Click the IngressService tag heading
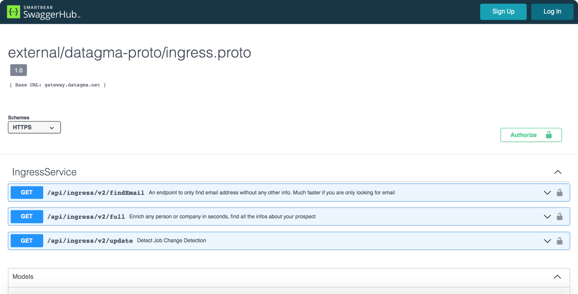The width and height of the screenshot is (578, 294). click(44, 172)
